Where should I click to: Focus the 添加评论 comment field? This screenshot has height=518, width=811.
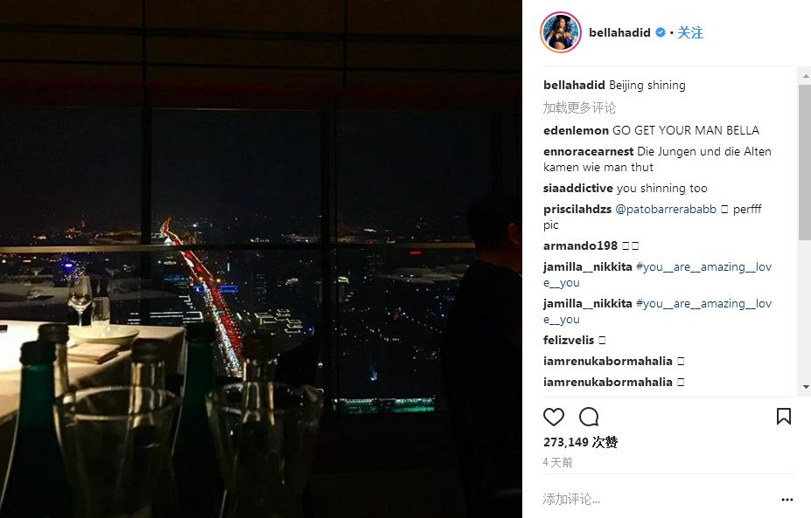[x=657, y=499]
